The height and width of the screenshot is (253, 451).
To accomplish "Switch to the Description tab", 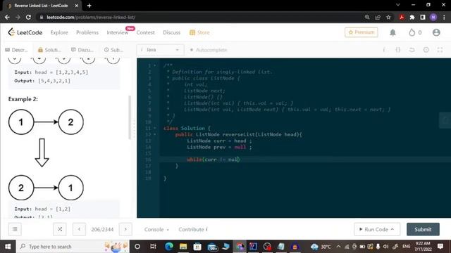I will click(x=16, y=50).
